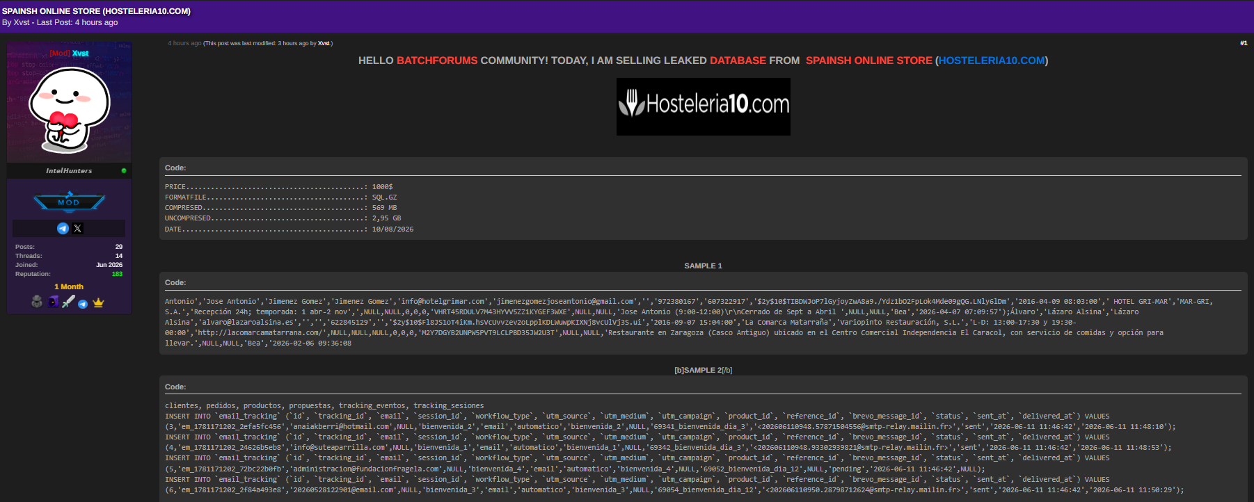Screen dimensions: 1254x502
Task: Click the Posts count 29
Action: point(119,247)
